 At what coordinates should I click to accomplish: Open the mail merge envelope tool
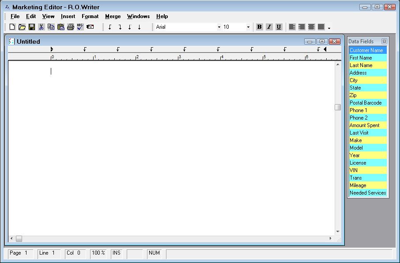point(90,26)
